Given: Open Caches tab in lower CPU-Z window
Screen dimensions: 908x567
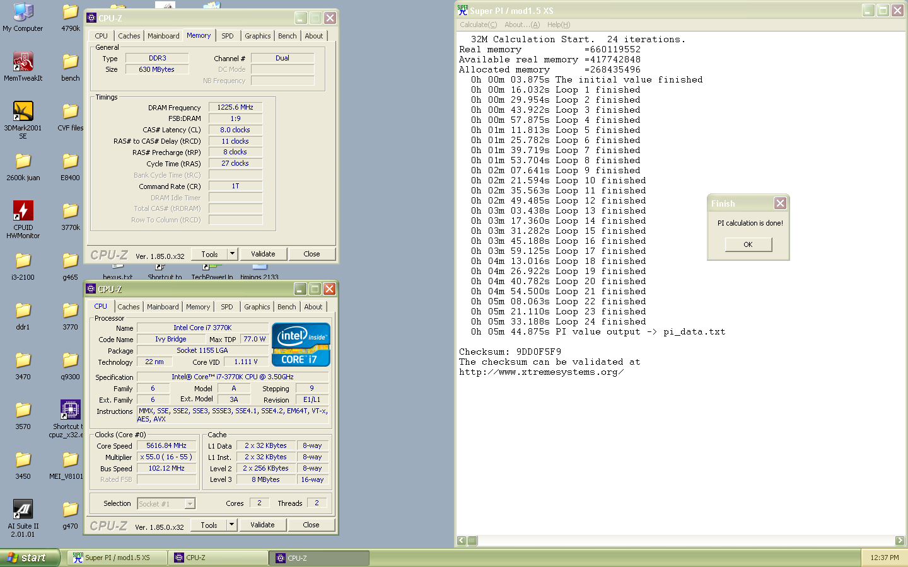Looking at the screenshot, I should click(129, 307).
